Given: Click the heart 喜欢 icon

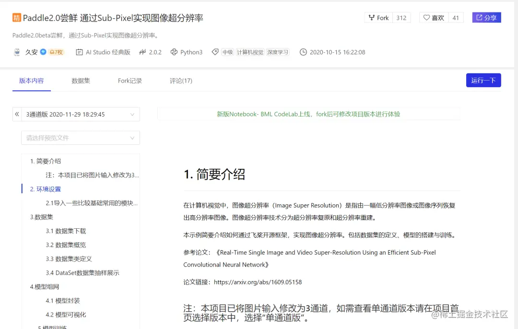Looking at the screenshot, I should [x=426, y=18].
